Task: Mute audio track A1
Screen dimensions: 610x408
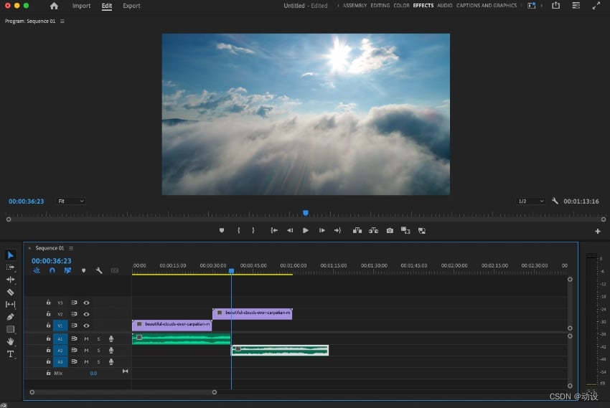Action: 86,339
